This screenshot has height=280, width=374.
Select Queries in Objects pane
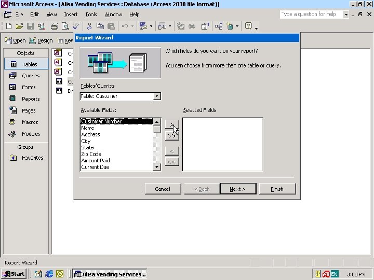[26, 76]
